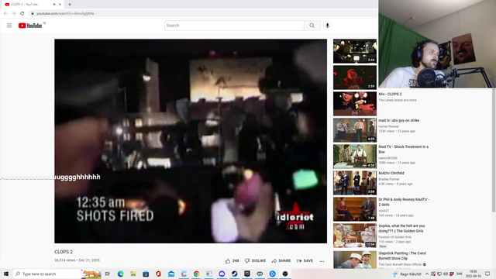The width and height of the screenshot is (496, 279).
Task: Open Shock Treatment in a Box thumbnail
Action: 355,157
